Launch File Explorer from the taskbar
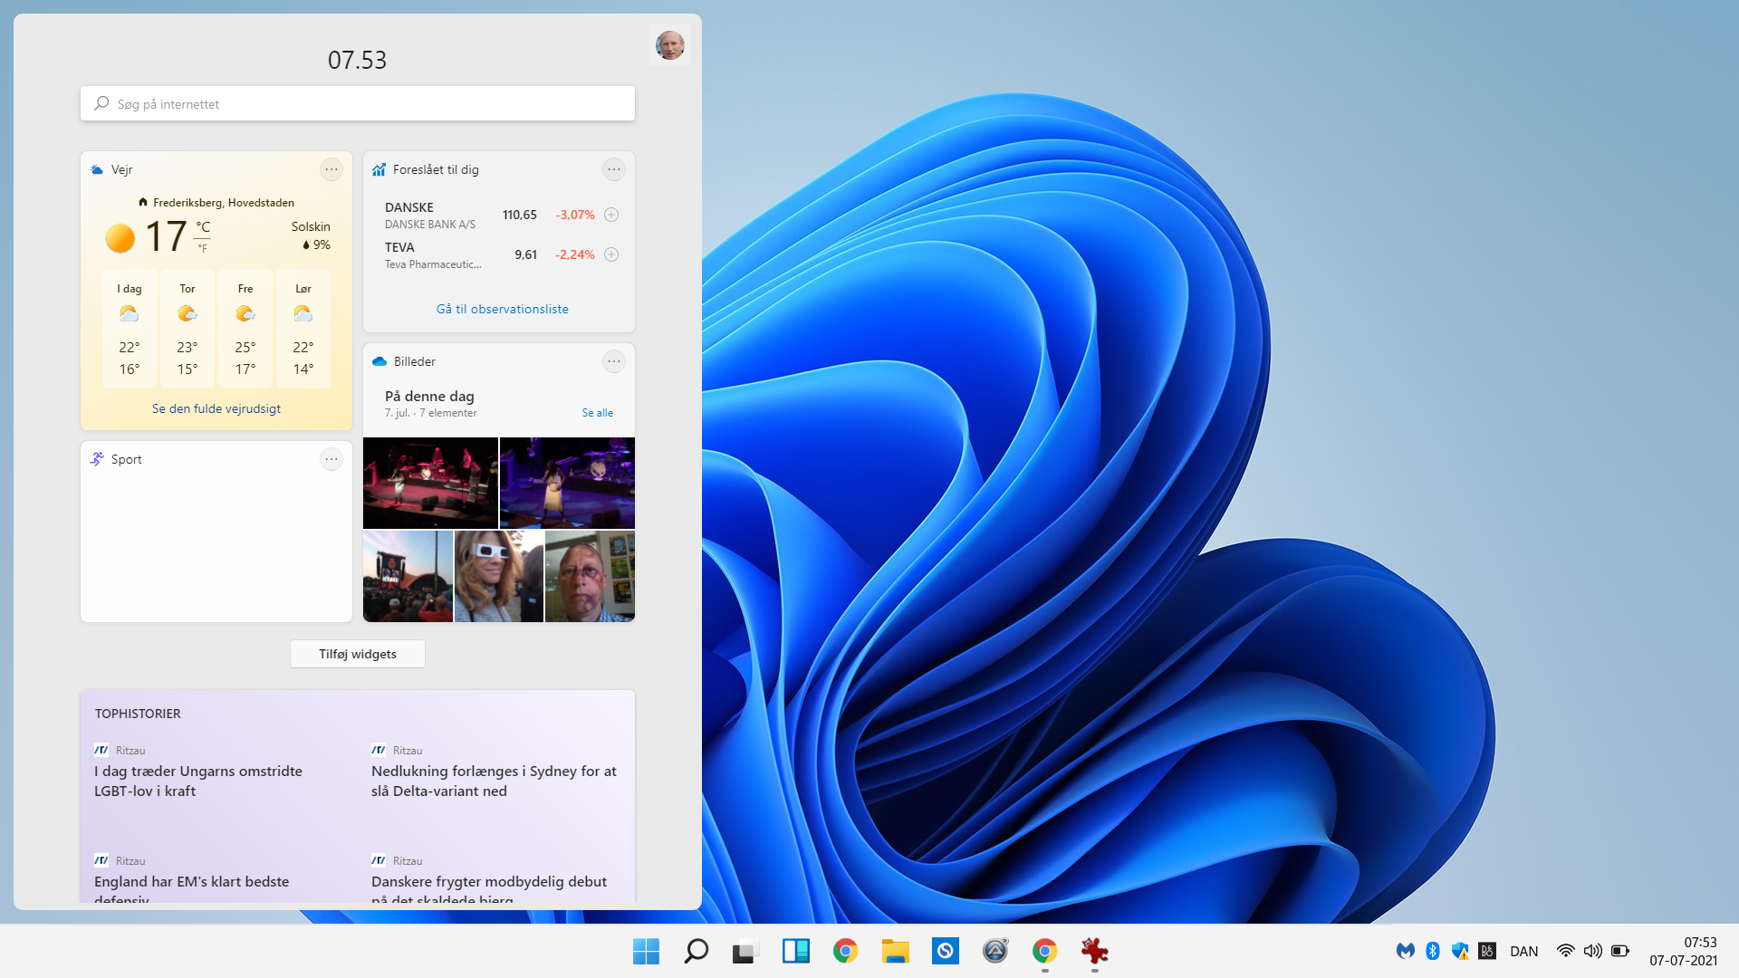The width and height of the screenshot is (1739, 978). pyautogui.click(x=895, y=952)
